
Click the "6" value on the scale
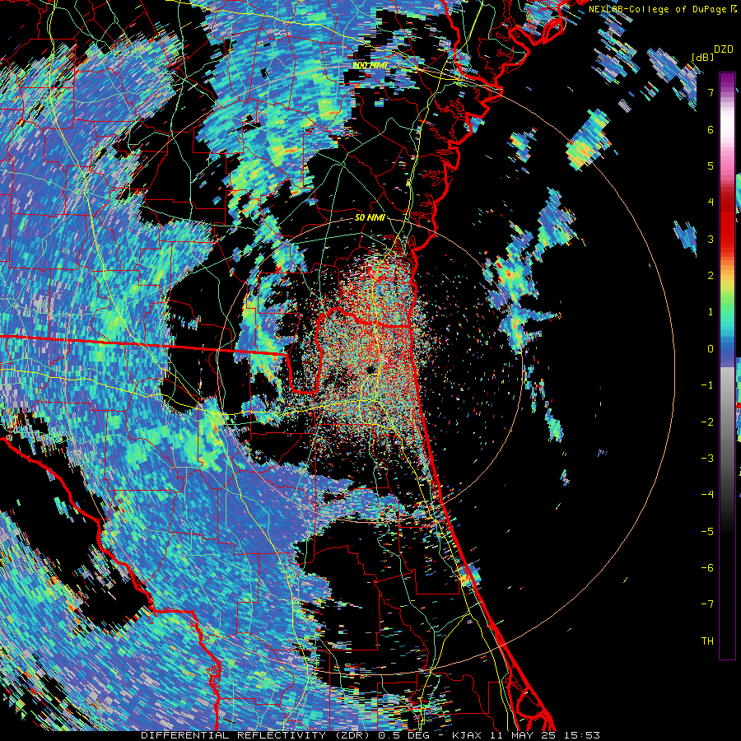tap(711, 129)
